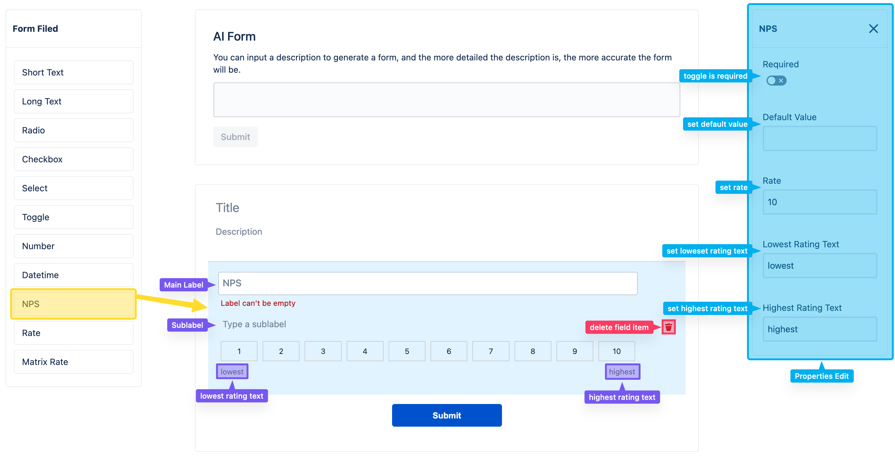Viewport: 895px width, 460px height.
Task: Add a Short Text field
Action: [x=74, y=72]
